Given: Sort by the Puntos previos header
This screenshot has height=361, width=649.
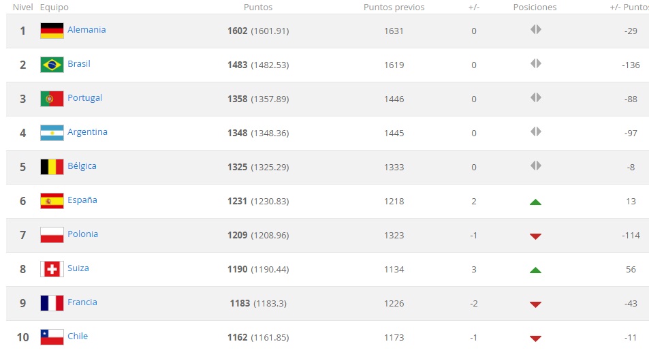Looking at the screenshot, I should click(394, 7).
